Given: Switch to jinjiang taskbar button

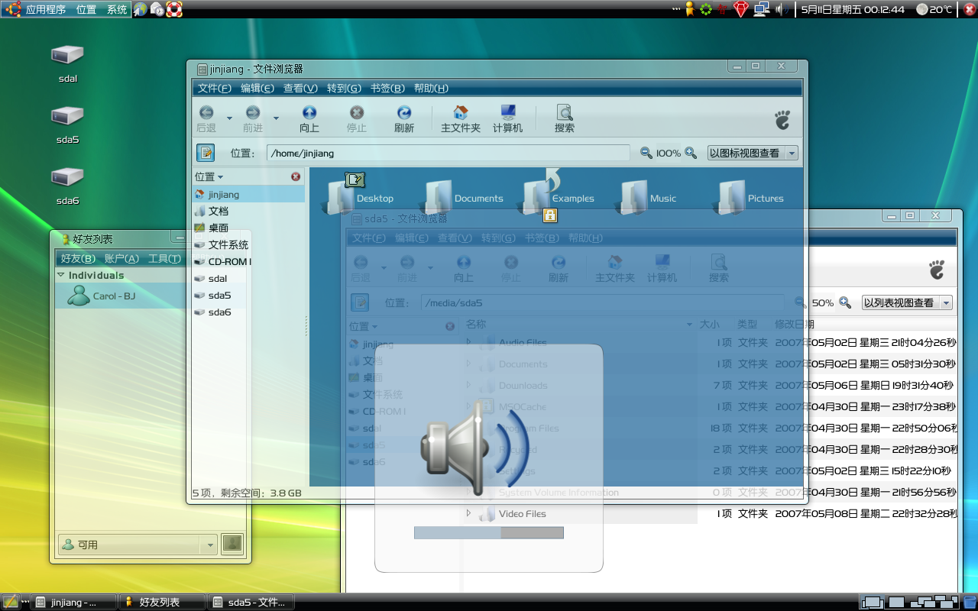Looking at the screenshot, I should [74, 602].
